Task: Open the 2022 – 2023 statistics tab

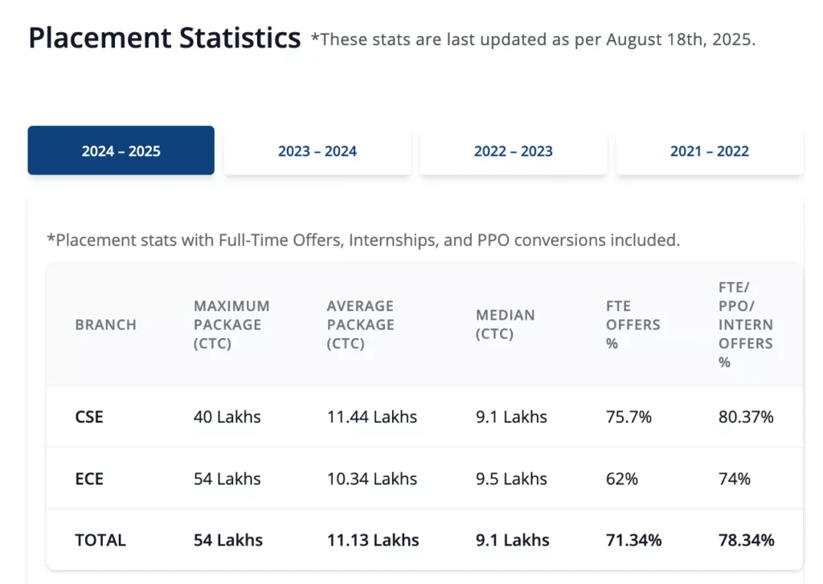Action: click(514, 151)
